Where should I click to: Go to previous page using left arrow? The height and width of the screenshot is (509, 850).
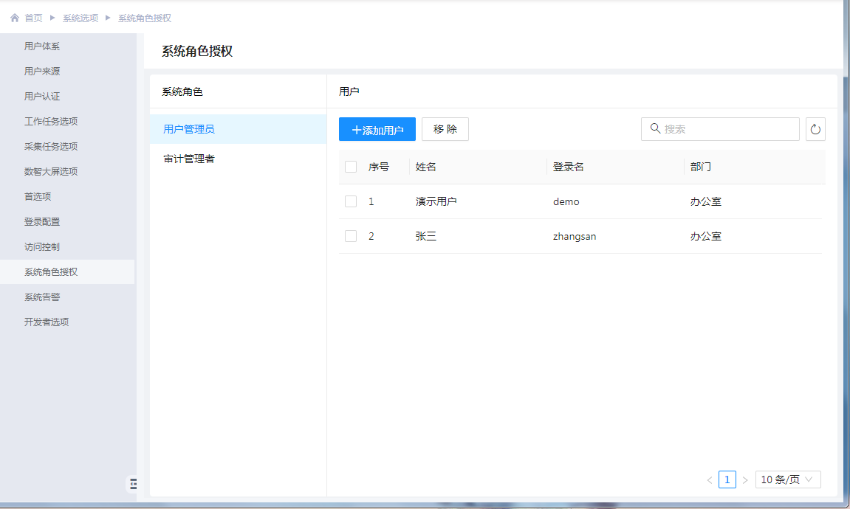710,480
